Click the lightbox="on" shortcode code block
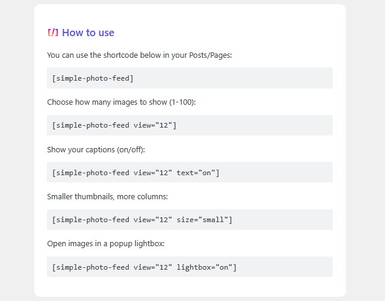The width and height of the screenshot is (385, 301). coord(189,267)
